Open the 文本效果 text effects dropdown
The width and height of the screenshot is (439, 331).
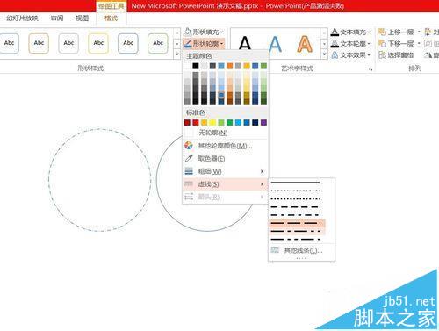coord(350,54)
